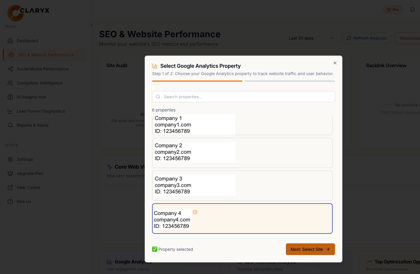This screenshot has width=420, height=274.
Task: Pick the Company 3 property option
Action: tap(242, 186)
